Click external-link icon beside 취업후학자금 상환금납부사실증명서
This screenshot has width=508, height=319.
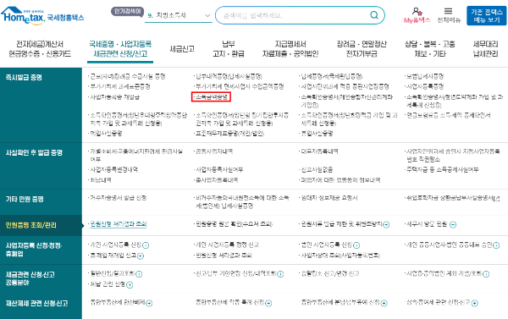click(496, 199)
